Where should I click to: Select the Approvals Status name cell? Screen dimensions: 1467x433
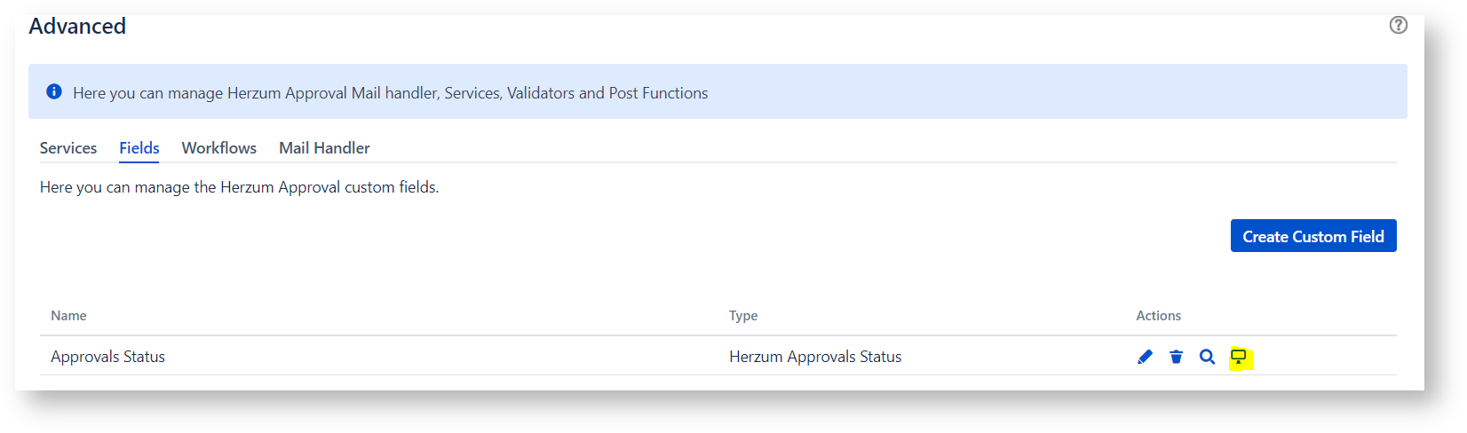pyautogui.click(x=107, y=357)
